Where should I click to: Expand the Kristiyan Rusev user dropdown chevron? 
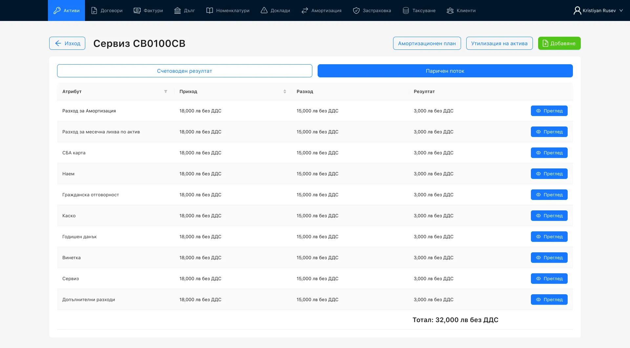tap(621, 10)
